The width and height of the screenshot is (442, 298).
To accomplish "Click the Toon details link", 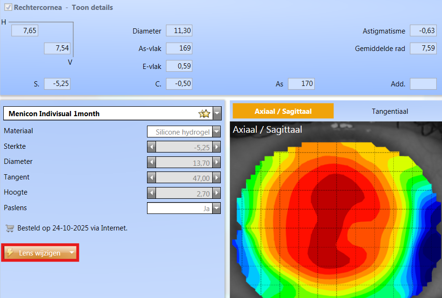I will coord(92,8).
